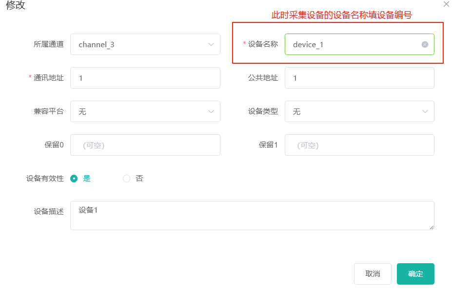The height and width of the screenshot is (289, 452).
Task: Click into the 公共地址 input field
Action: pos(359,78)
